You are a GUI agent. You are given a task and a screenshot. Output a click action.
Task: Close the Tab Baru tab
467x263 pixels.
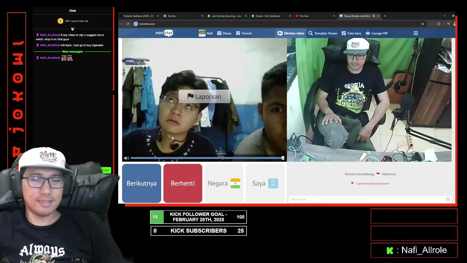pos(202,16)
